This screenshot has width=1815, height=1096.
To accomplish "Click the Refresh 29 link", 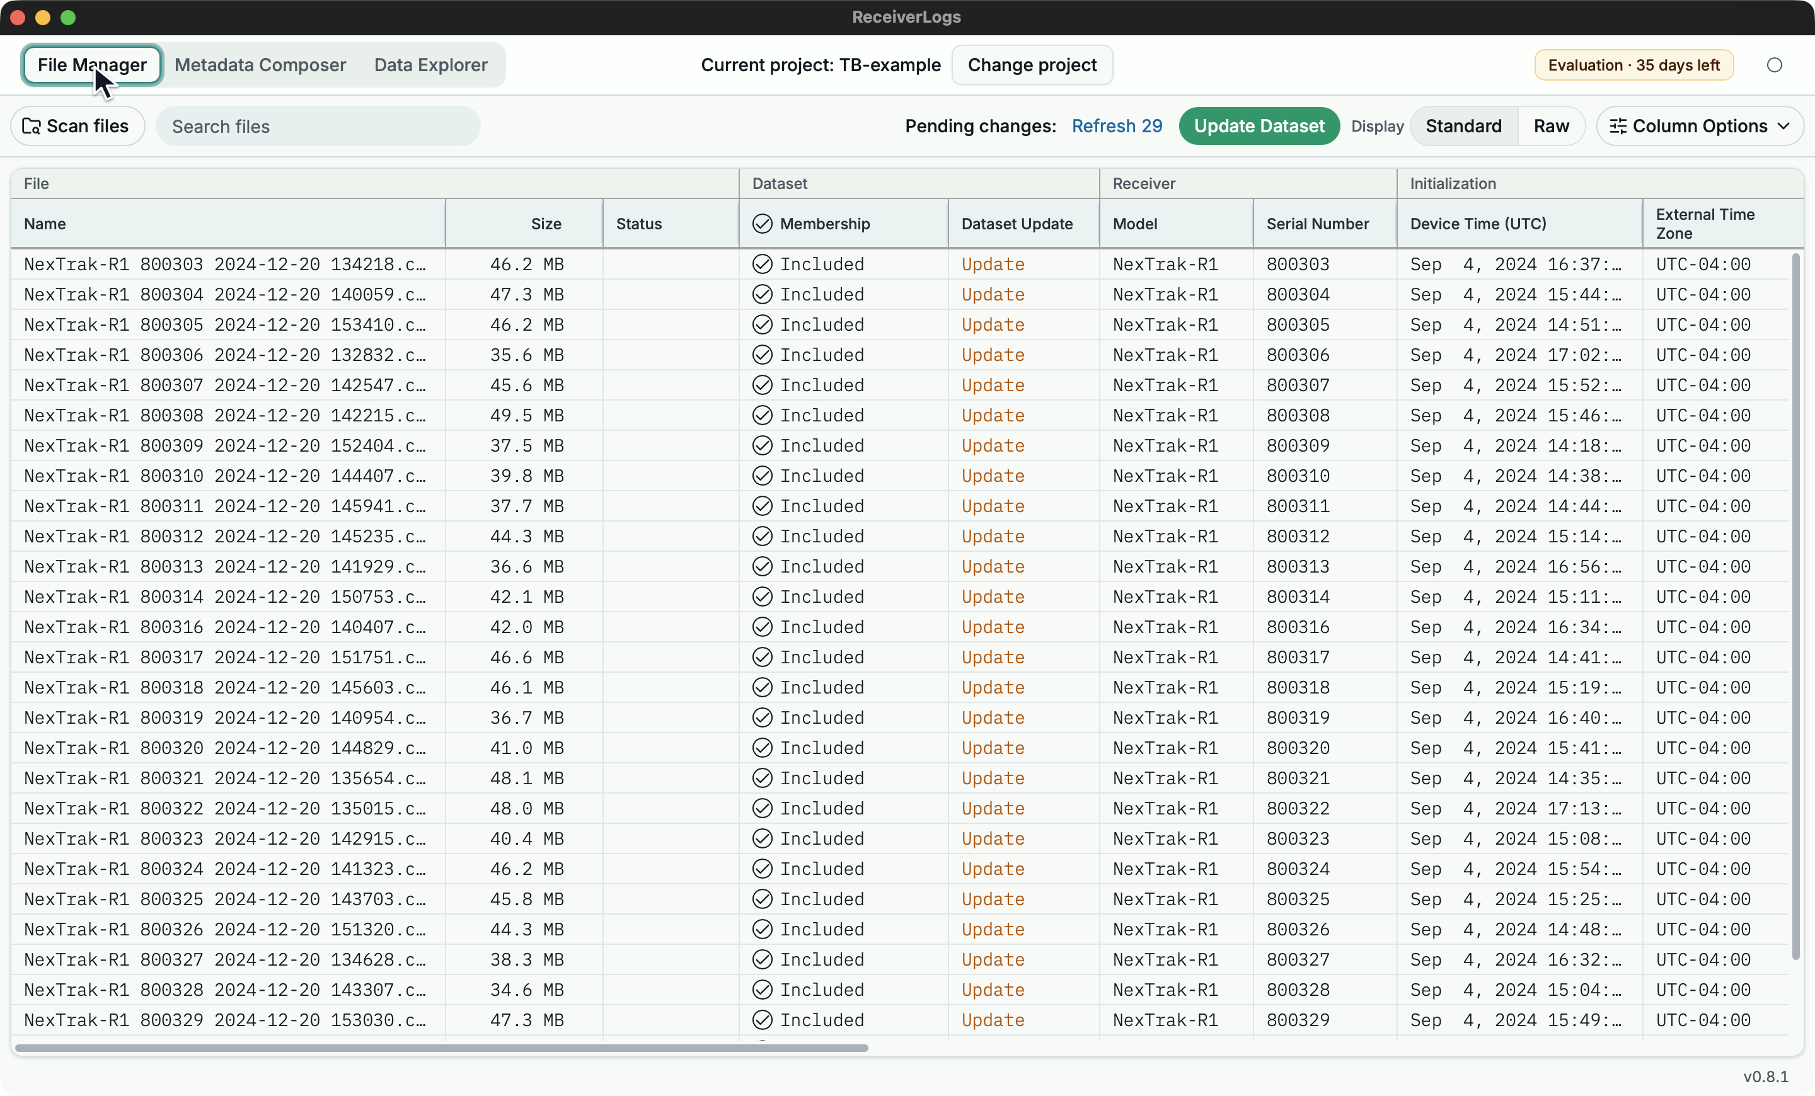I will pyautogui.click(x=1117, y=126).
